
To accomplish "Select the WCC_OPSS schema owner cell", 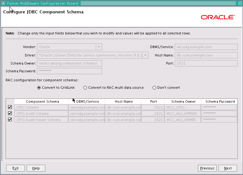I will [x=182, y=107].
